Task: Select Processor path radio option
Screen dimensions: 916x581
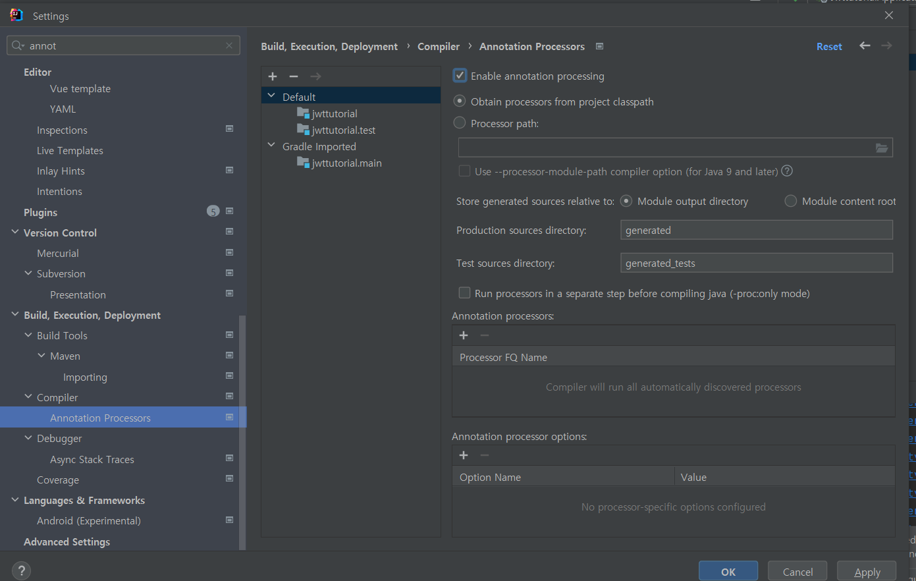Action: coord(460,123)
